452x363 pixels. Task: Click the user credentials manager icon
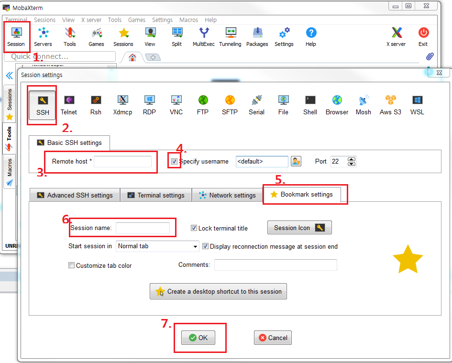tap(296, 161)
